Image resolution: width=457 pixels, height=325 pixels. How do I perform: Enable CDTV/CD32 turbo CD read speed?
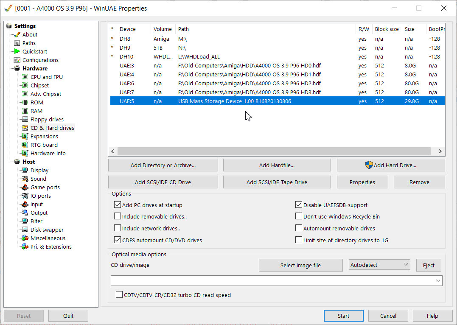119,295
